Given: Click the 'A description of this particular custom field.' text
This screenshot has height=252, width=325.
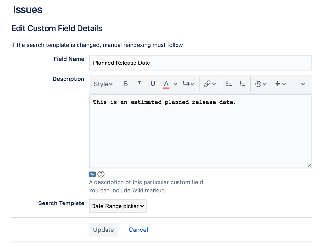Looking at the screenshot, I should click(x=147, y=182).
